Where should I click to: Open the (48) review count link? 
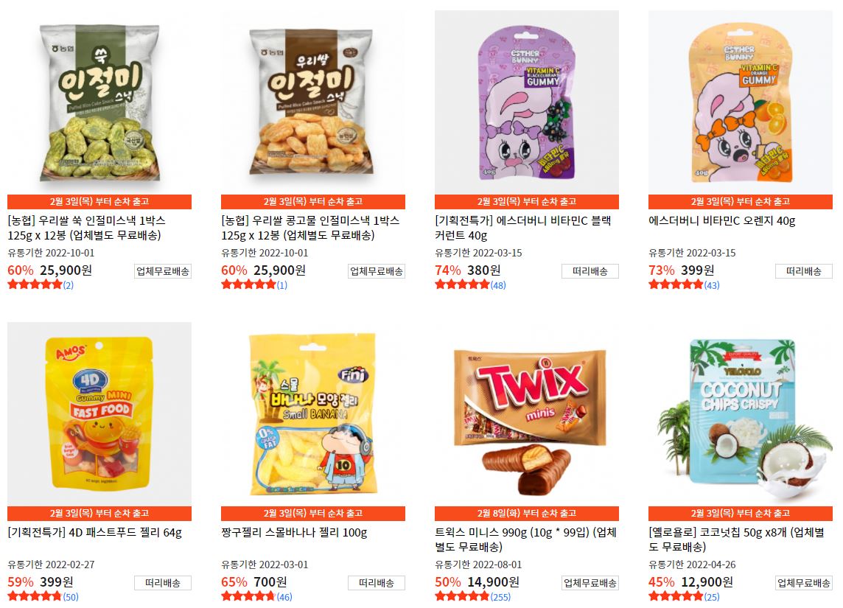pyautogui.click(x=498, y=285)
